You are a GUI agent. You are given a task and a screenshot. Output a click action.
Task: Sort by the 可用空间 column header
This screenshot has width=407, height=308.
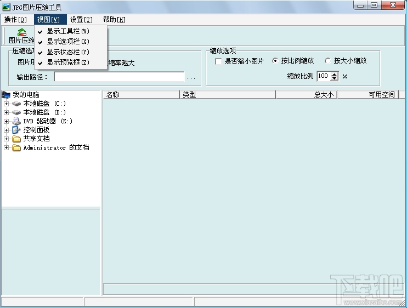point(368,95)
